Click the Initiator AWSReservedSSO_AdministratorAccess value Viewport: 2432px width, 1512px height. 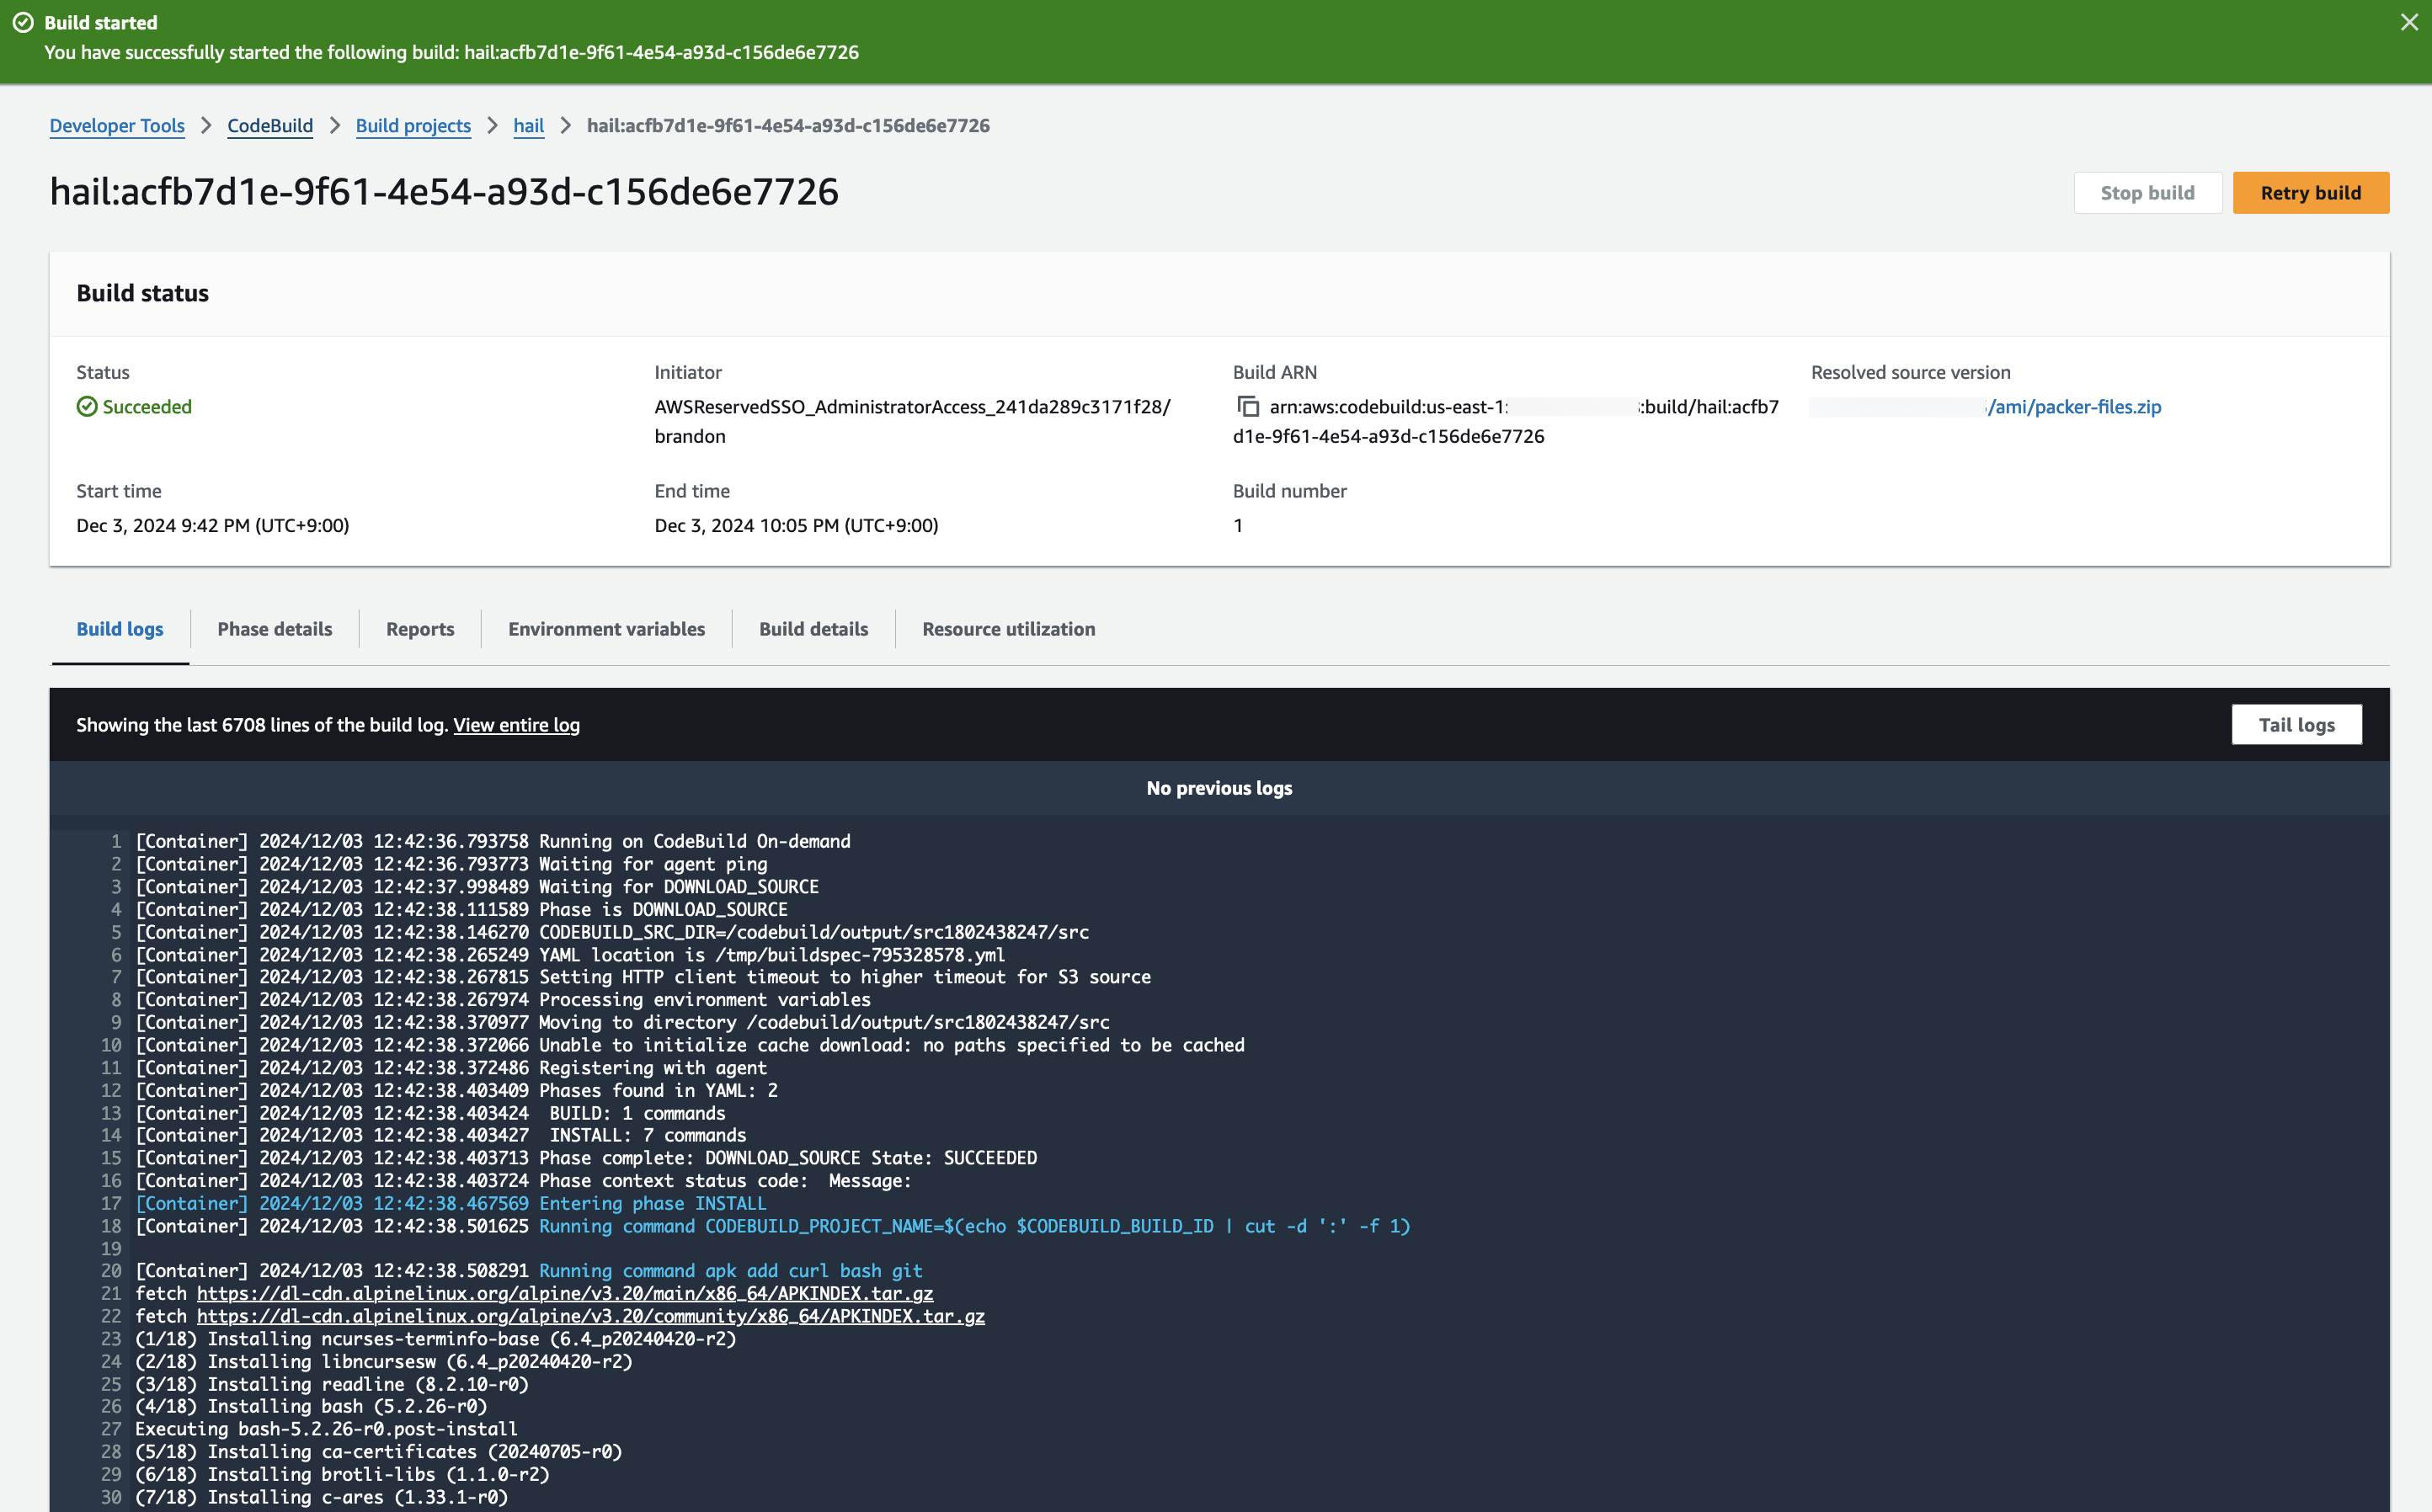pyautogui.click(x=912, y=421)
